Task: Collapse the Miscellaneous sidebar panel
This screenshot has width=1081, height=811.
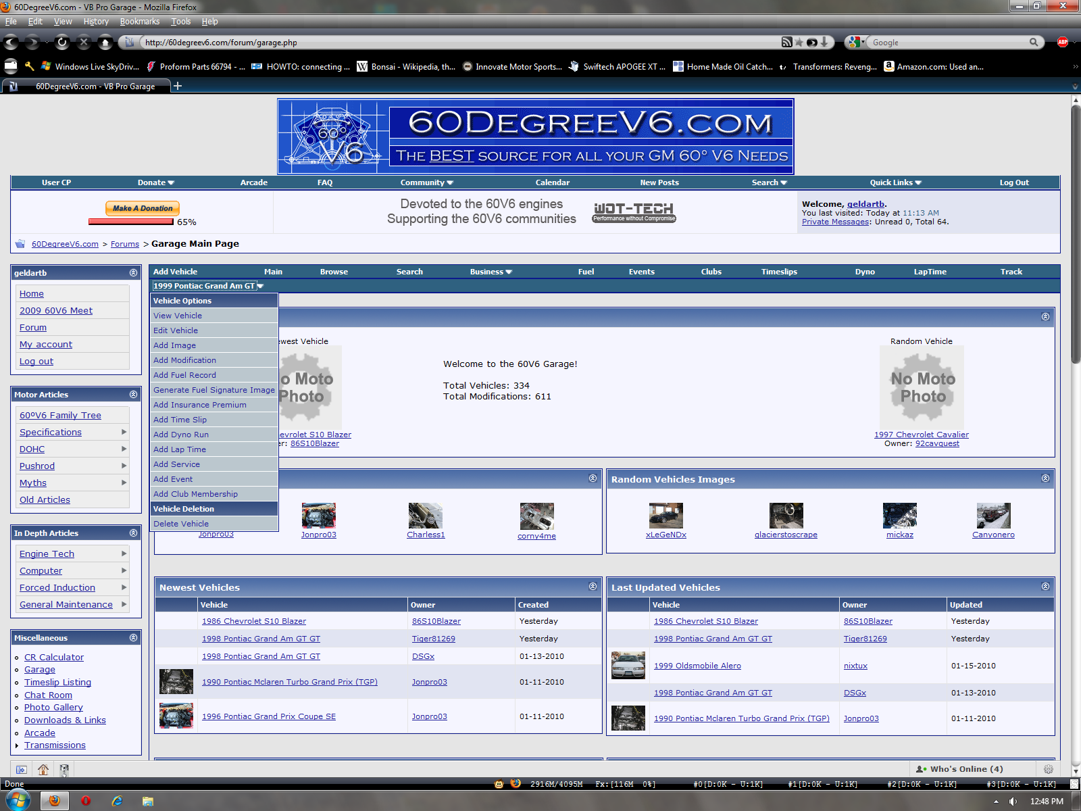Action: pos(133,637)
